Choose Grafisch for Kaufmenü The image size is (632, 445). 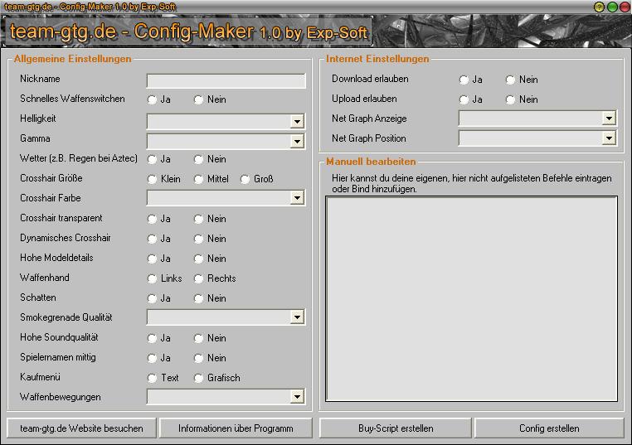[x=199, y=378]
